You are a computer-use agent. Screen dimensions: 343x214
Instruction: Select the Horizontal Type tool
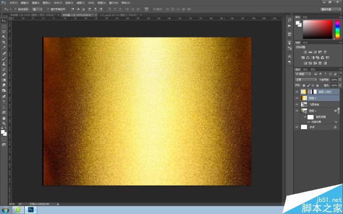coord(4,102)
